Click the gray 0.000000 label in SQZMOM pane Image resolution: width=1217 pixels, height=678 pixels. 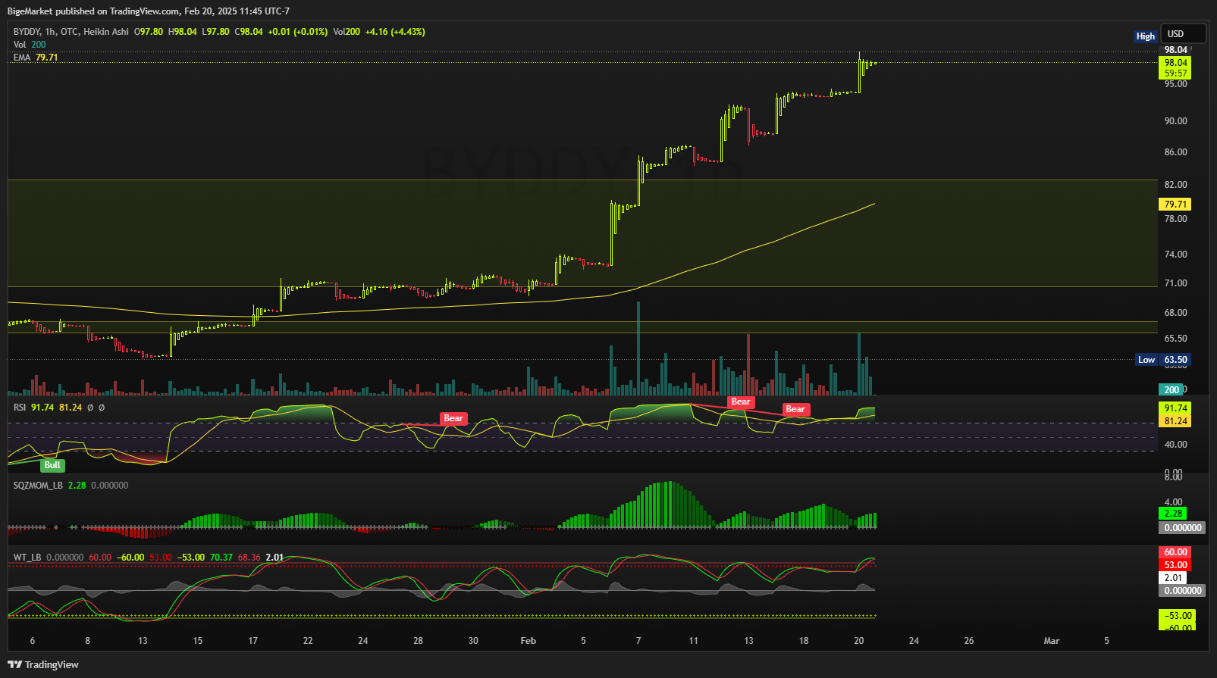[1182, 528]
